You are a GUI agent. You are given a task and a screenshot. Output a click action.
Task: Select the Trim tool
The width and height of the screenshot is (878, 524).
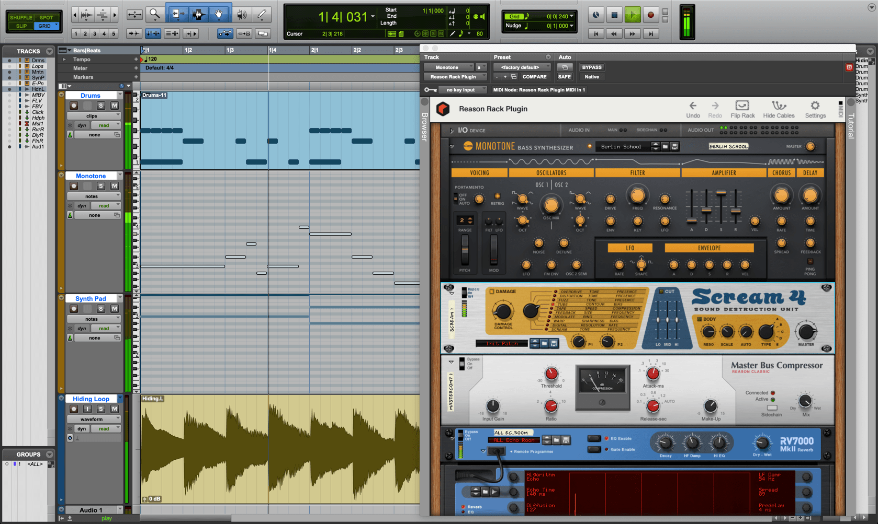click(178, 14)
